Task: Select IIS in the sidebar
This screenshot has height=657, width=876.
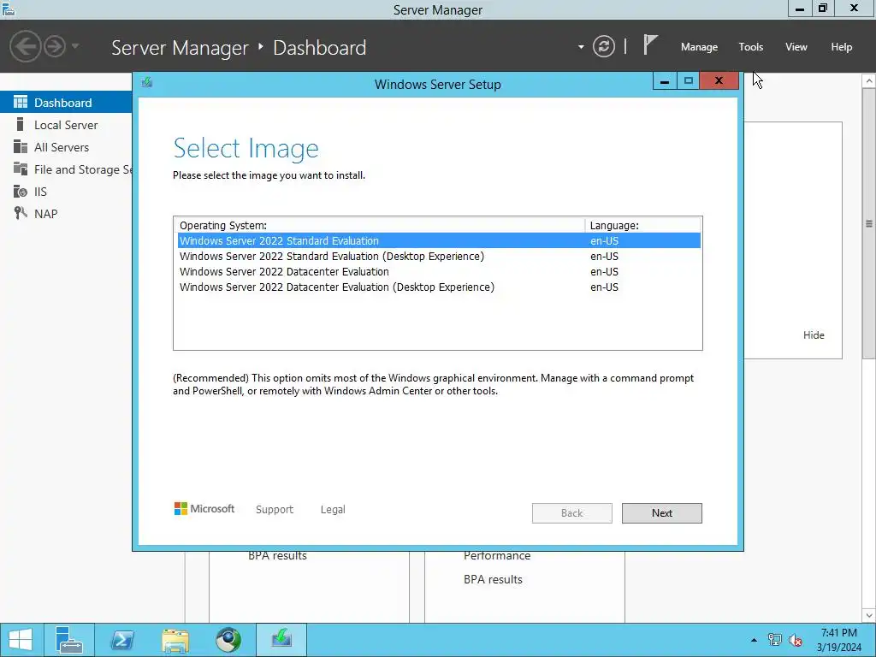Action: pyautogui.click(x=66, y=192)
